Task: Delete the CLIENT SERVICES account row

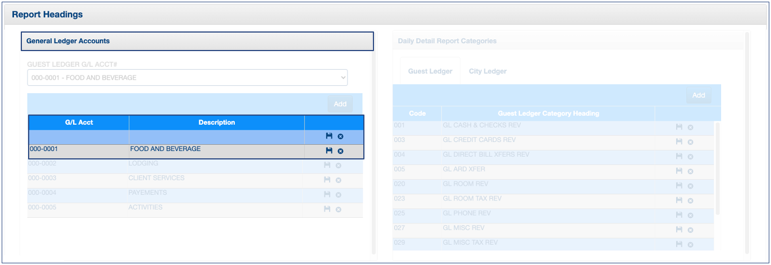Action: coord(338,180)
